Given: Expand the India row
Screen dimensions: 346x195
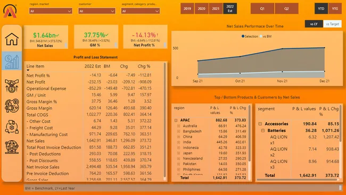Looking at the screenshot, I should coord(178,142).
